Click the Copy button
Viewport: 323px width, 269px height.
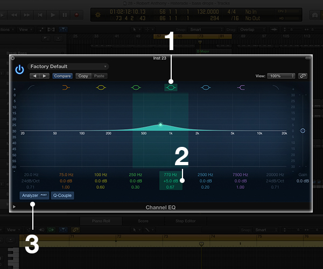point(83,76)
